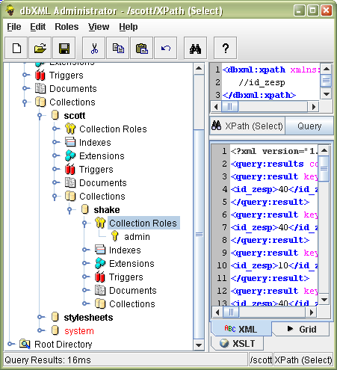337x370 pixels.
Task: Click results pane horizontal scroll right arrow
Action: point(312,312)
